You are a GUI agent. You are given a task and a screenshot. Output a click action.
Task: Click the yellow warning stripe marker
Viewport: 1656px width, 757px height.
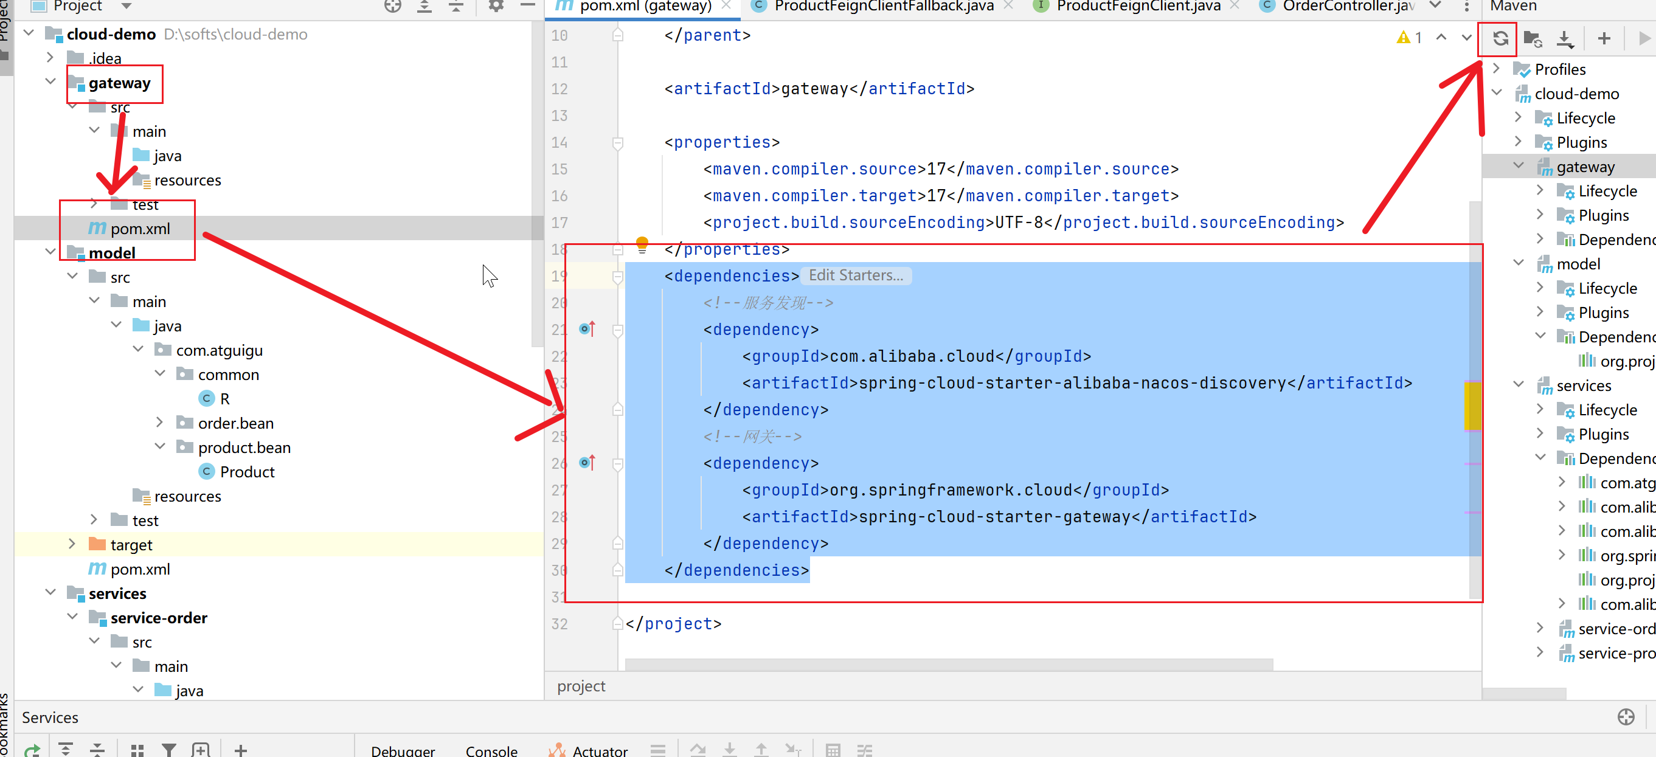point(1472,406)
